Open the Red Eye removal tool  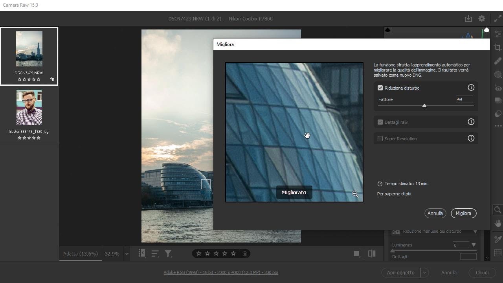click(497, 88)
